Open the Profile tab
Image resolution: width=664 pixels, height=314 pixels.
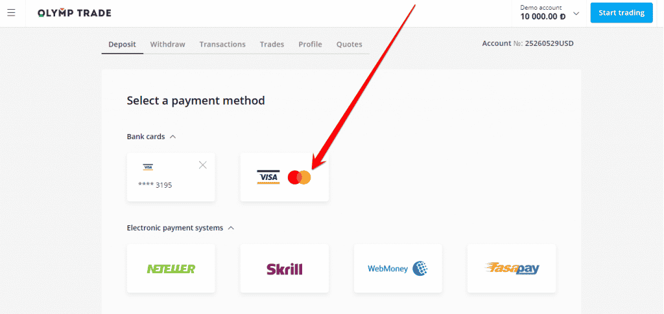coord(310,45)
